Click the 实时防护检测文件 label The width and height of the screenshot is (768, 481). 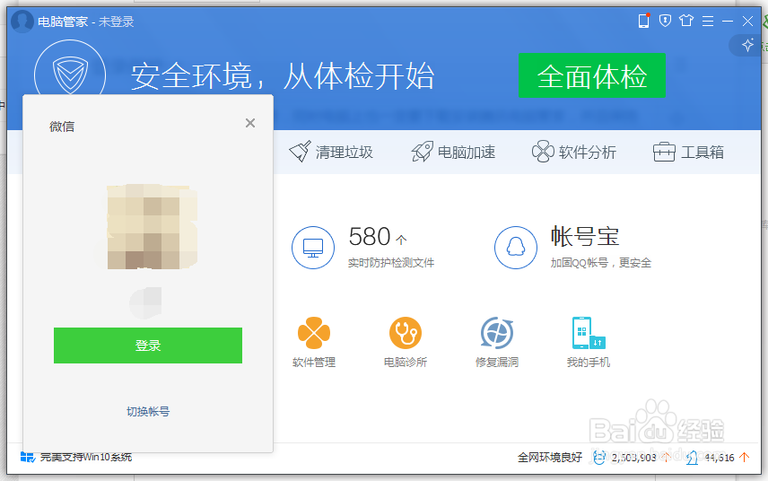[x=391, y=263]
